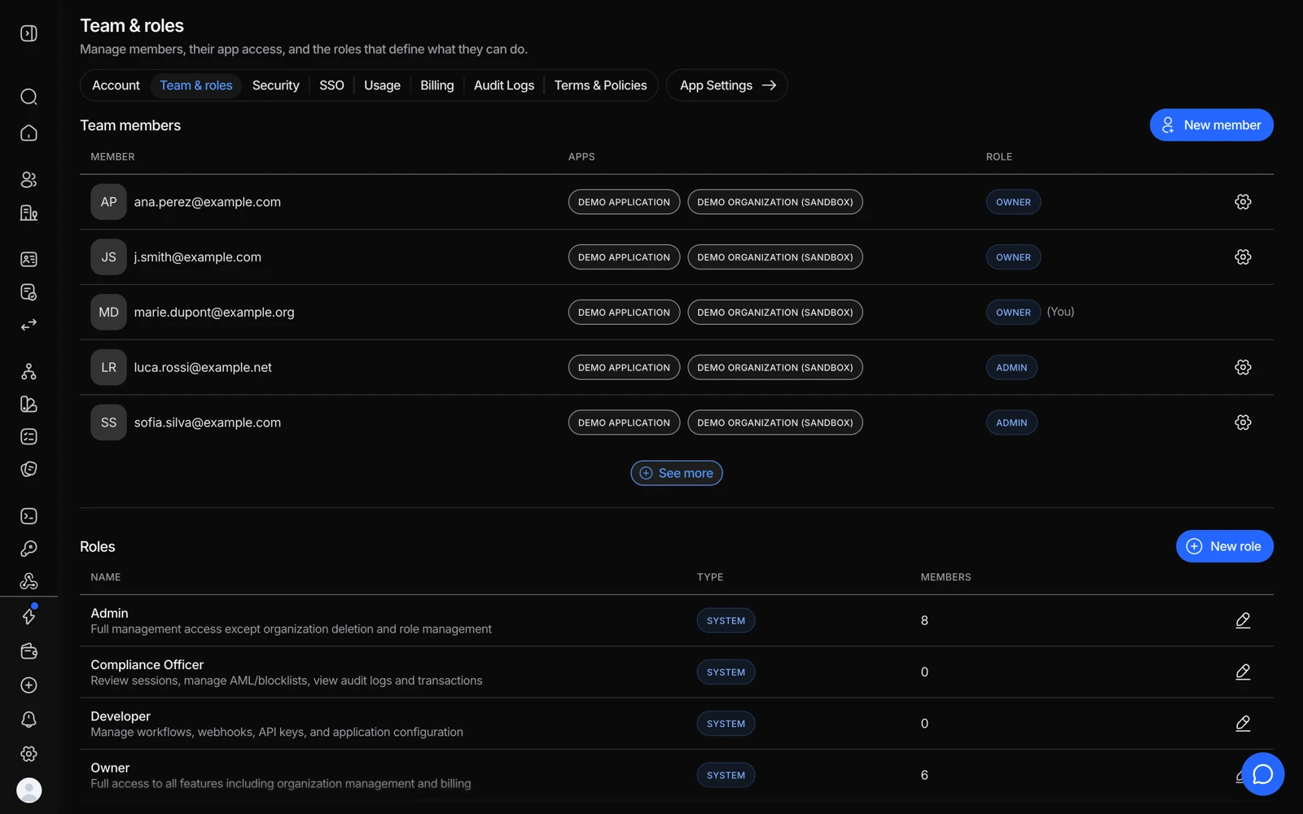Screen dimensions: 1303x814
Task: Open the workflows hierarchy sidebar icon
Action: [29, 371]
